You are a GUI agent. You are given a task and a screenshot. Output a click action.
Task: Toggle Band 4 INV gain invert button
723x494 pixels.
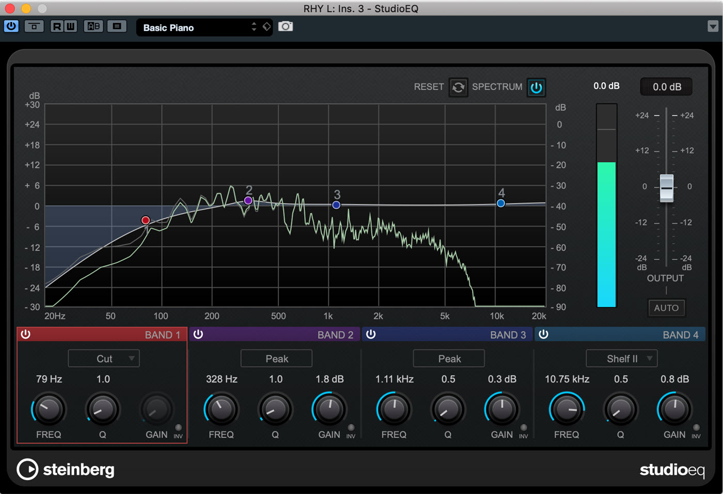coord(696,428)
